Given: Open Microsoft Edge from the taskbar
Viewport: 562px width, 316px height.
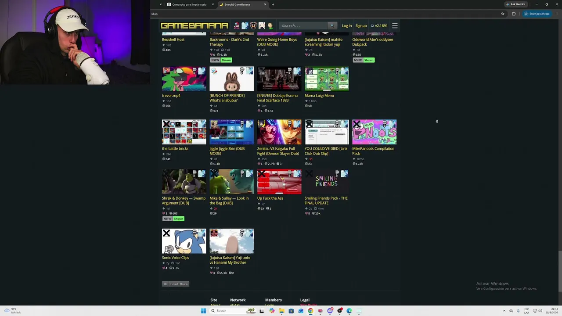Looking at the screenshot, I should click(349, 311).
